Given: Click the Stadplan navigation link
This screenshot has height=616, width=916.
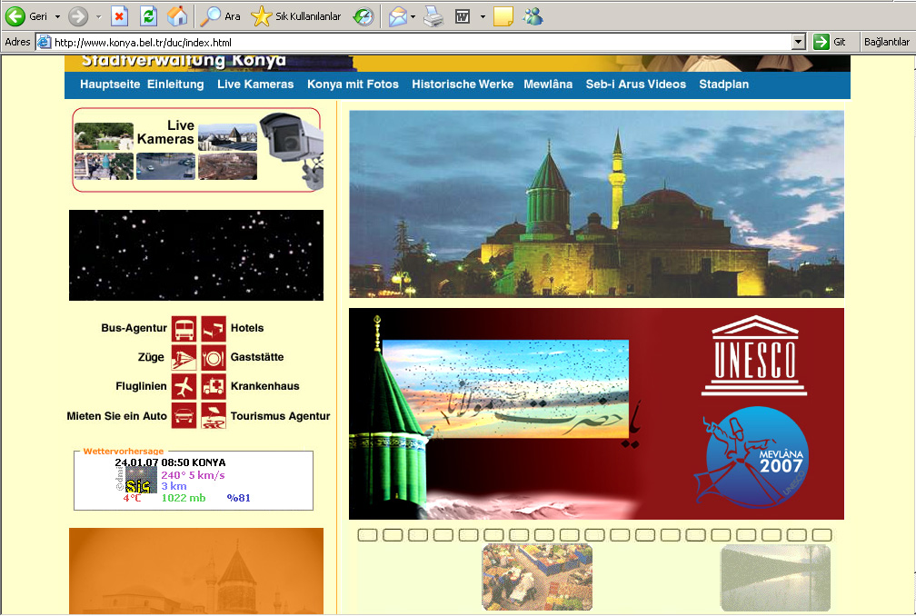Looking at the screenshot, I should tap(723, 84).
